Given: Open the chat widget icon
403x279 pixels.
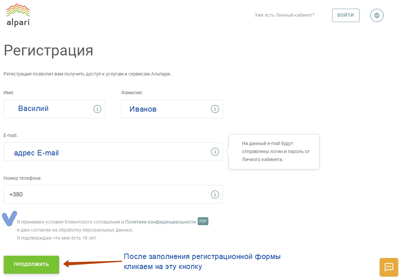Looking at the screenshot, I should click(389, 267).
